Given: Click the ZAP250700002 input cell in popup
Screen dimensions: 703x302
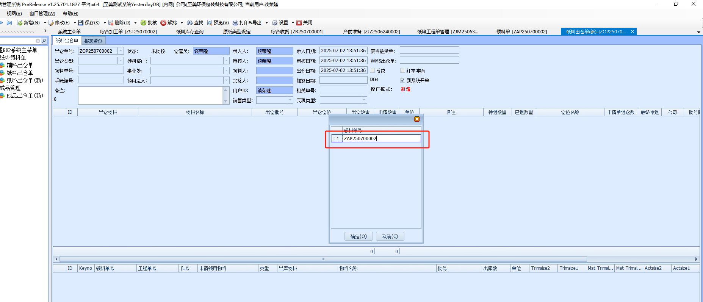Looking at the screenshot, I should 382,138.
